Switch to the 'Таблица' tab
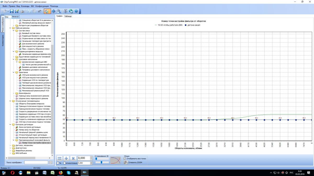Viewport: 314px width, 176px height. 68,16
